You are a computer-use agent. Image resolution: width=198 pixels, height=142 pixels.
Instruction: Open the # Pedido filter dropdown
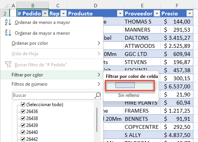point(45,14)
